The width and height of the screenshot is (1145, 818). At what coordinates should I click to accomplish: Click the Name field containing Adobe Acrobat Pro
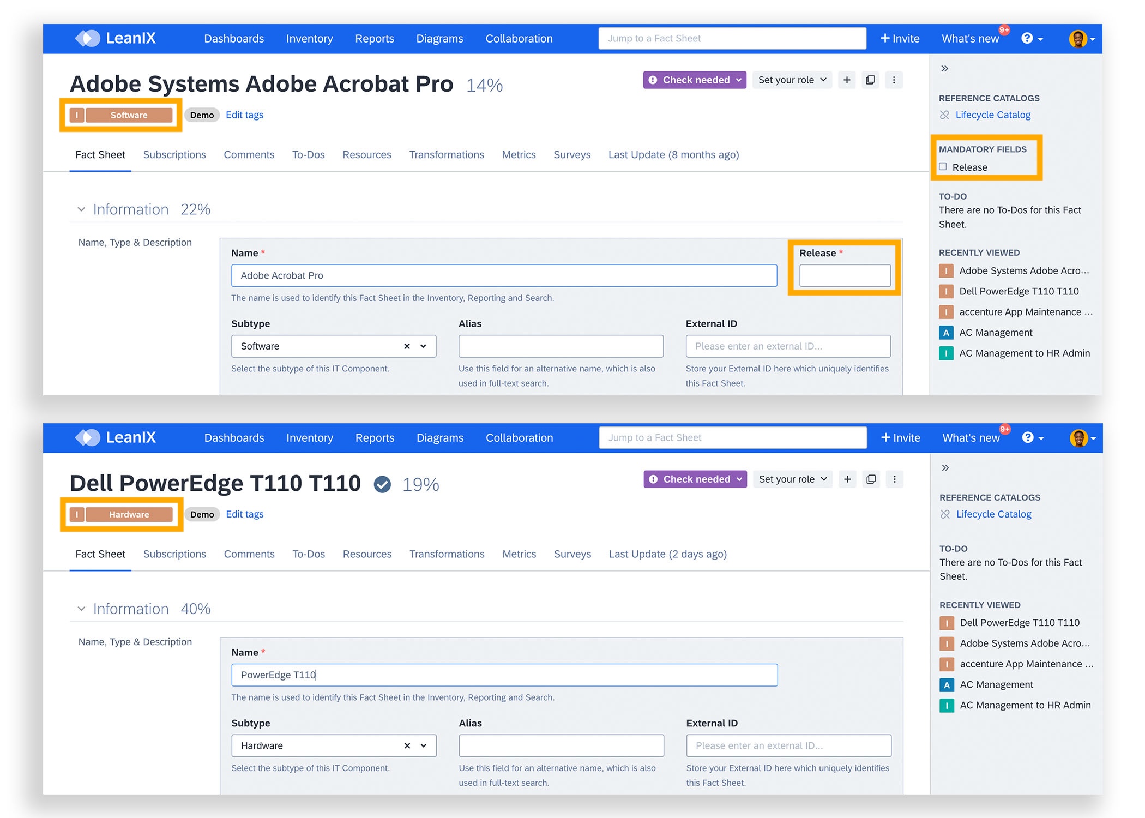pyautogui.click(x=504, y=275)
